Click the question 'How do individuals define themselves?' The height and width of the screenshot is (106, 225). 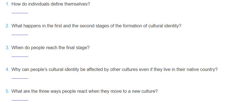coord(51,4)
